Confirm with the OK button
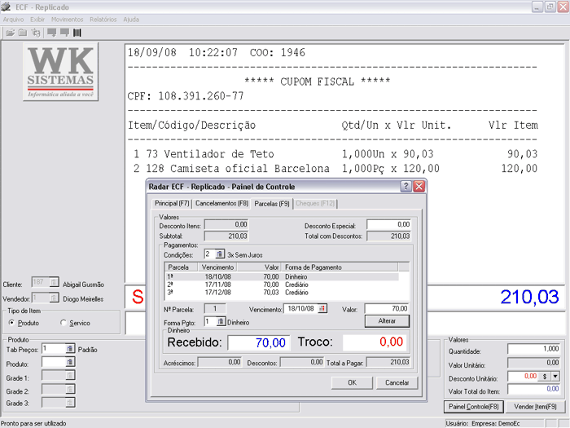Screen dimensions: 570x428 [x=352, y=382]
